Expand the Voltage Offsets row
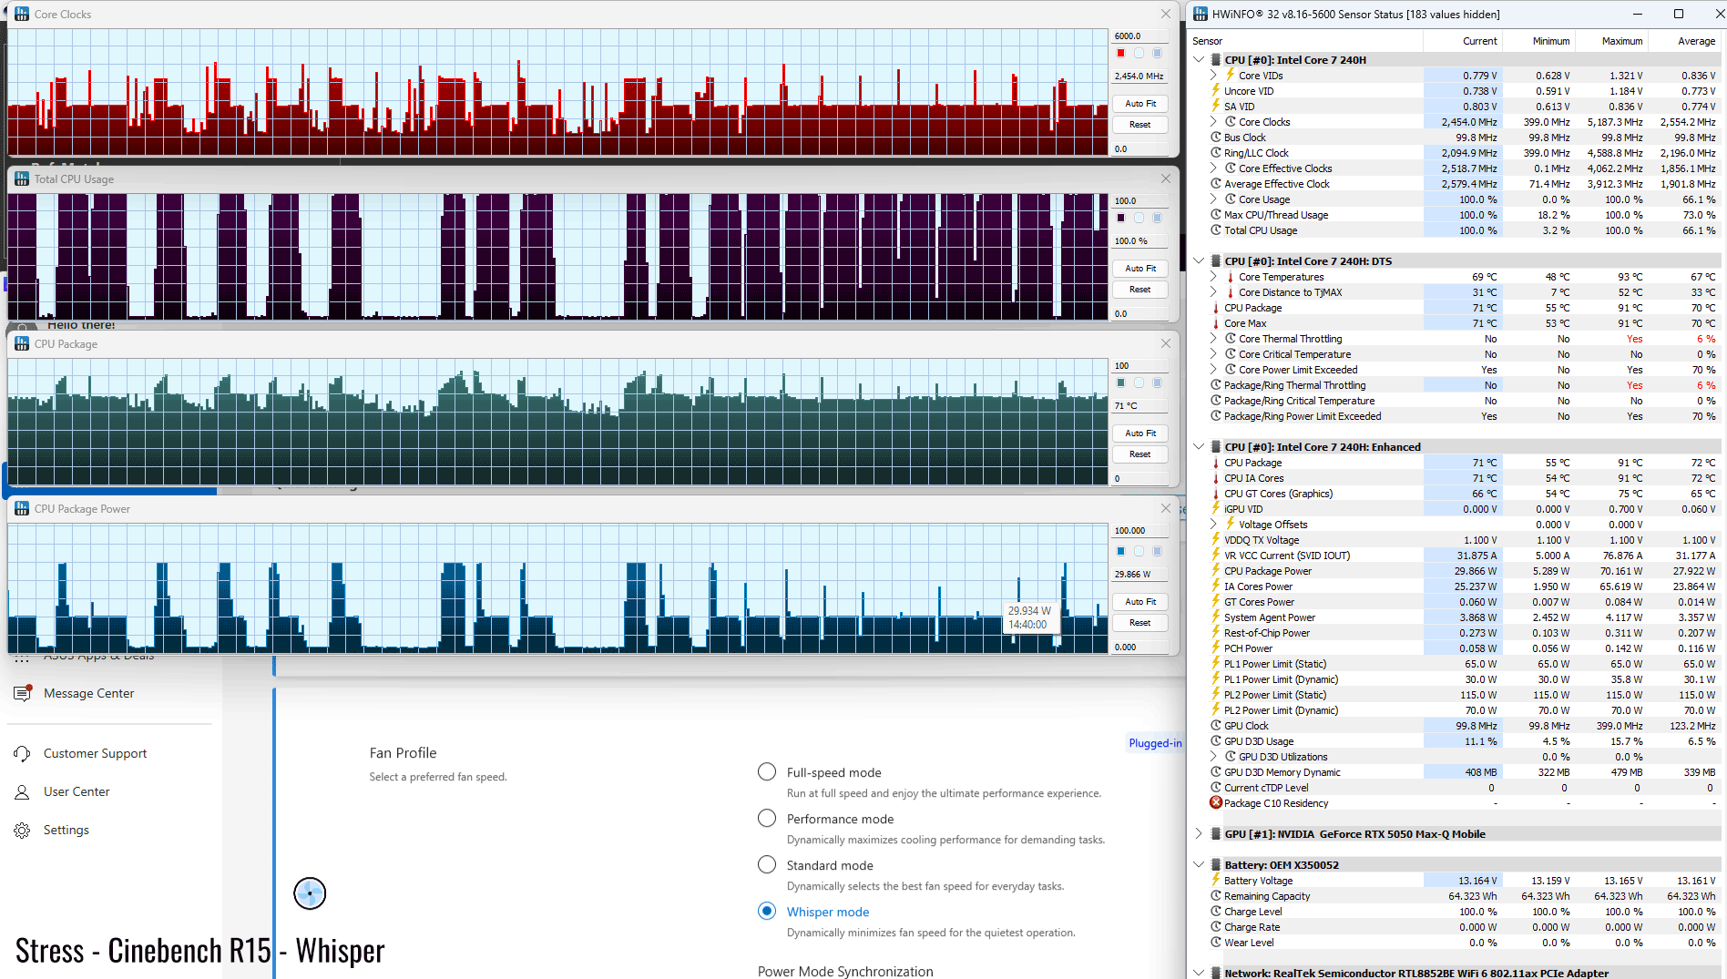 1213,525
